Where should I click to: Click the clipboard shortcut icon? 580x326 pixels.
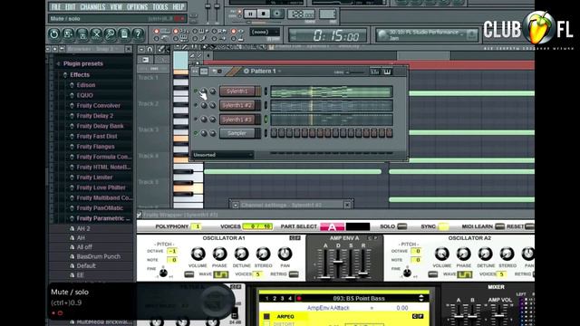click(x=124, y=34)
